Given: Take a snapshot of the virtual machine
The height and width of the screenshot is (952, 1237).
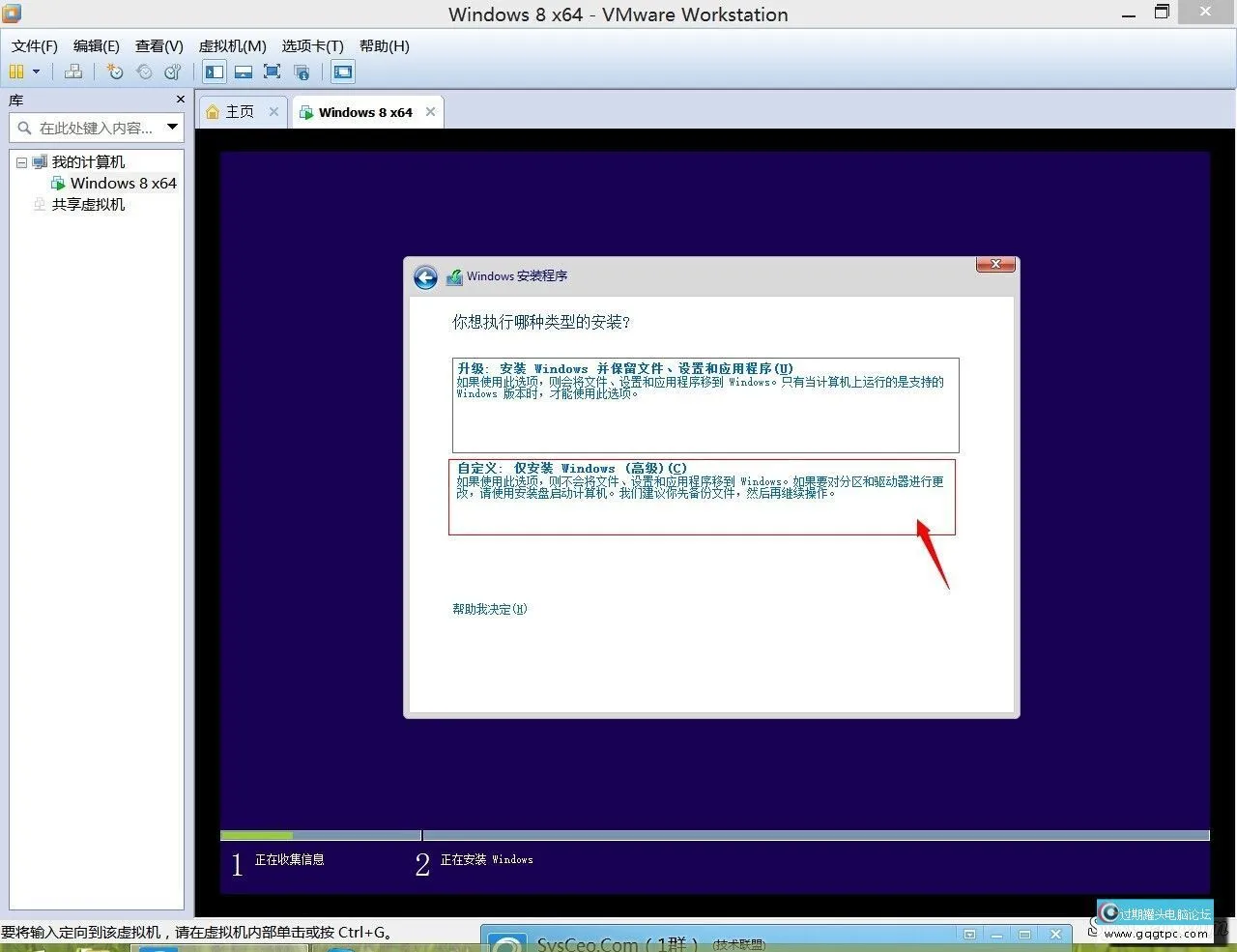Looking at the screenshot, I should [x=114, y=71].
